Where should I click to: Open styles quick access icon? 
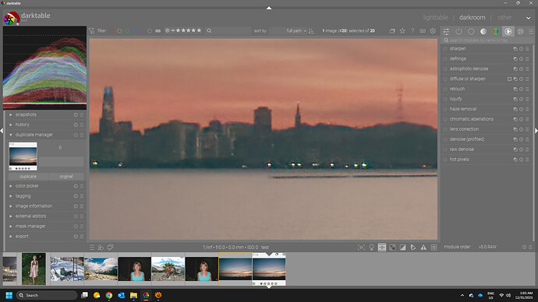click(x=101, y=248)
